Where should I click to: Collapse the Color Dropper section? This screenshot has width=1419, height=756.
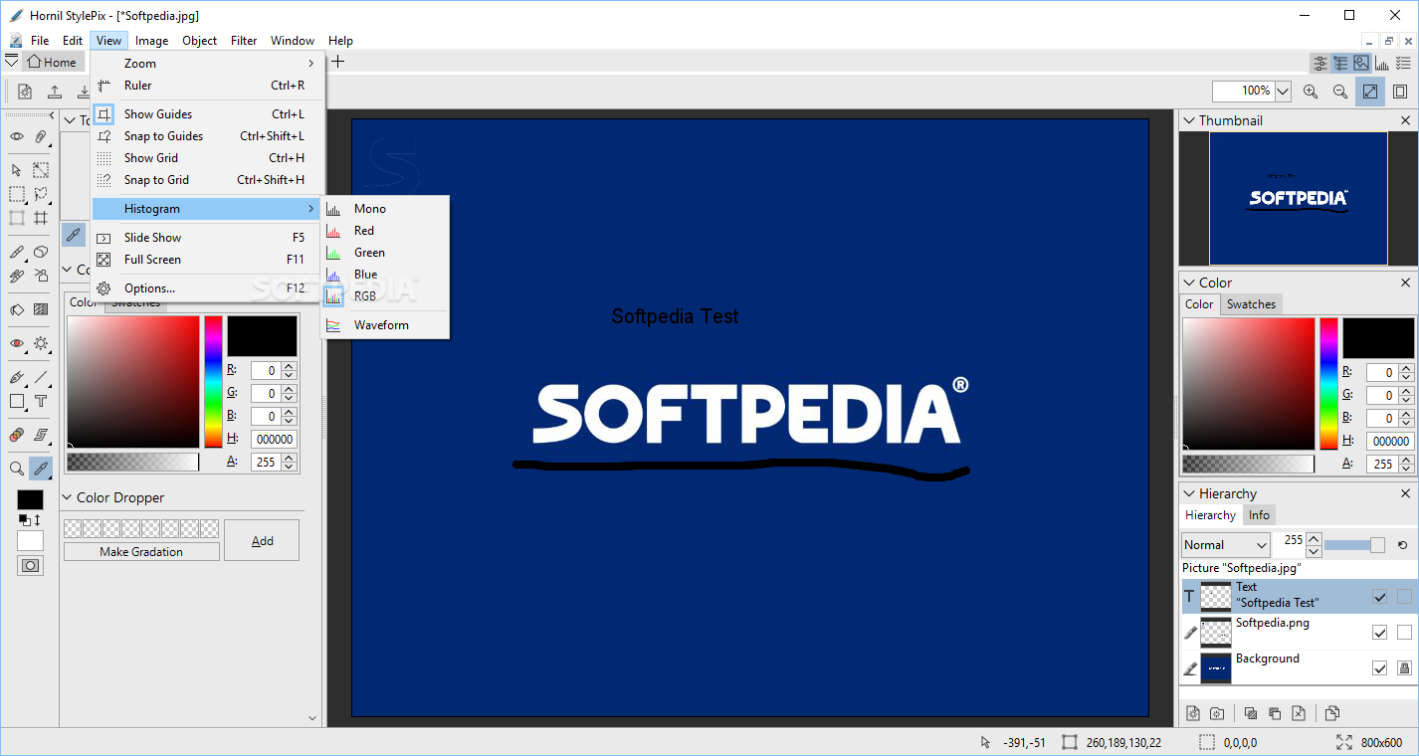(x=69, y=497)
